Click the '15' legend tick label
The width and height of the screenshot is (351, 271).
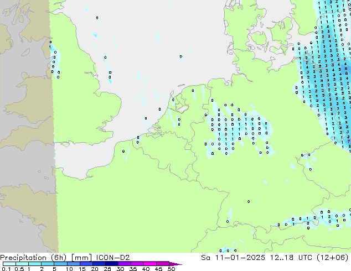pyautogui.click(x=82, y=269)
